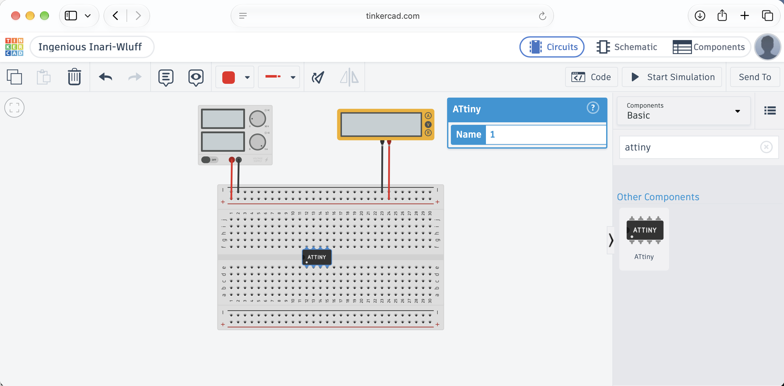The width and height of the screenshot is (784, 386).
Task: Redo the last undone action
Action: (x=135, y=77)
